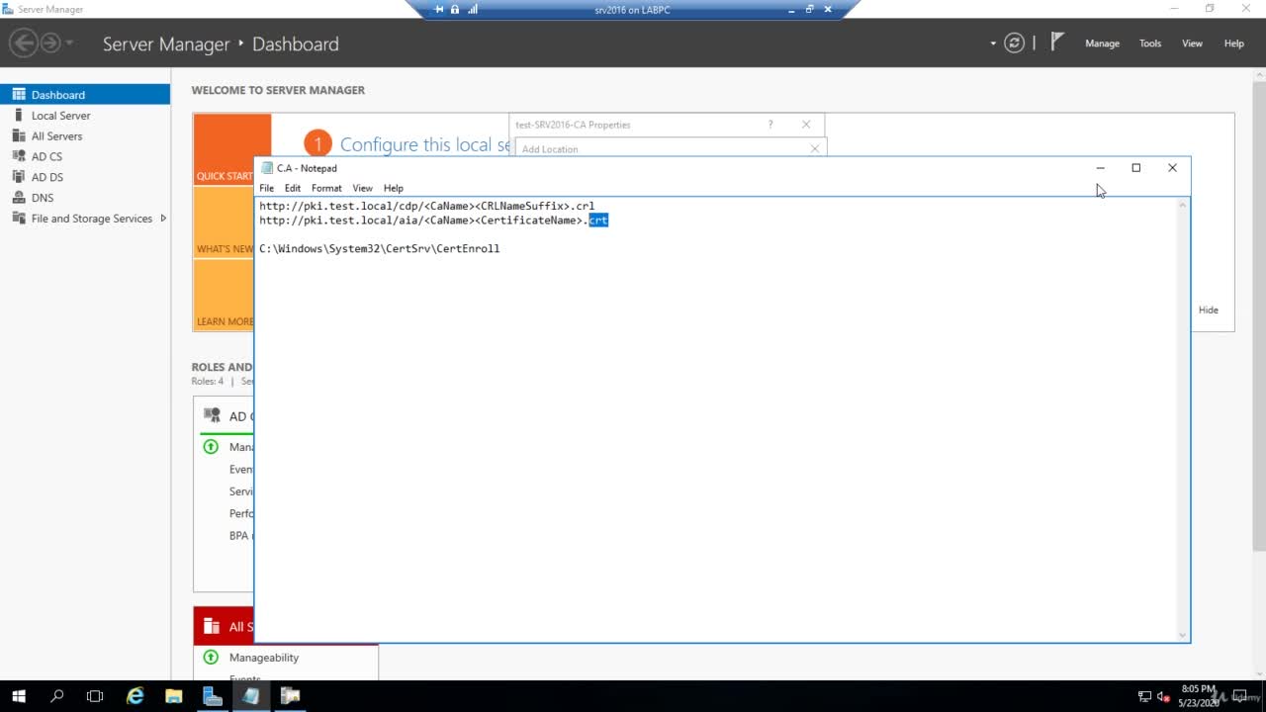This screenshot has width=1266, height=712.
Task: Close the test-SRV2016-CA Properties dialog
Action: [806, 125]
